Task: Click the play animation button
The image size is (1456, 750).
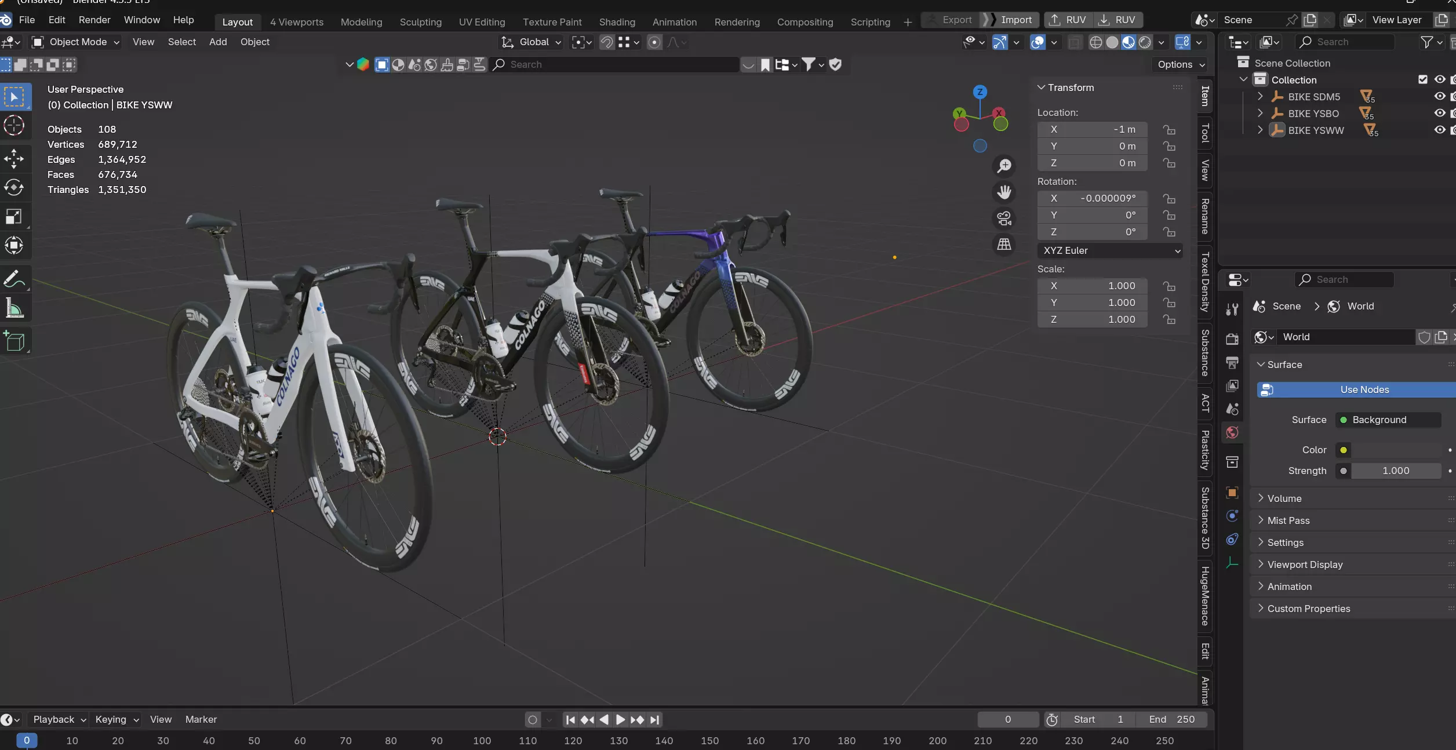Action: (620, 720)
